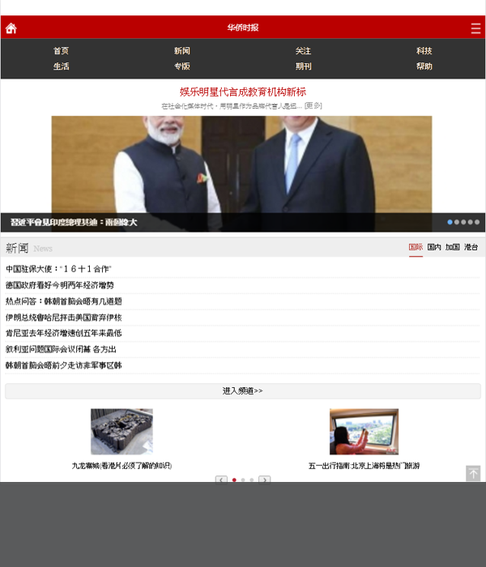This screenshot has width=486, height=567.
Task: Click next arrow of thumbnail carousel
Action: 265,480
